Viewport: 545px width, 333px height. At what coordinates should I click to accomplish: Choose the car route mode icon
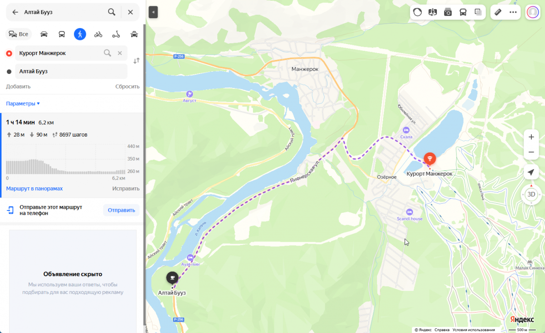tap(44, 34)
